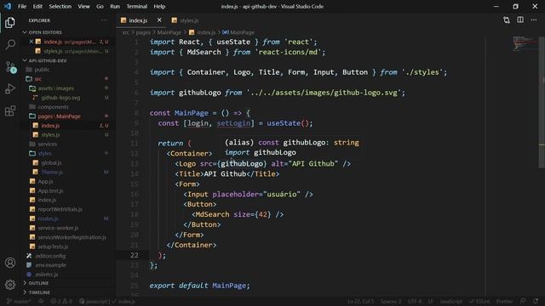Open global.js in the styles folder

(68, 162)
